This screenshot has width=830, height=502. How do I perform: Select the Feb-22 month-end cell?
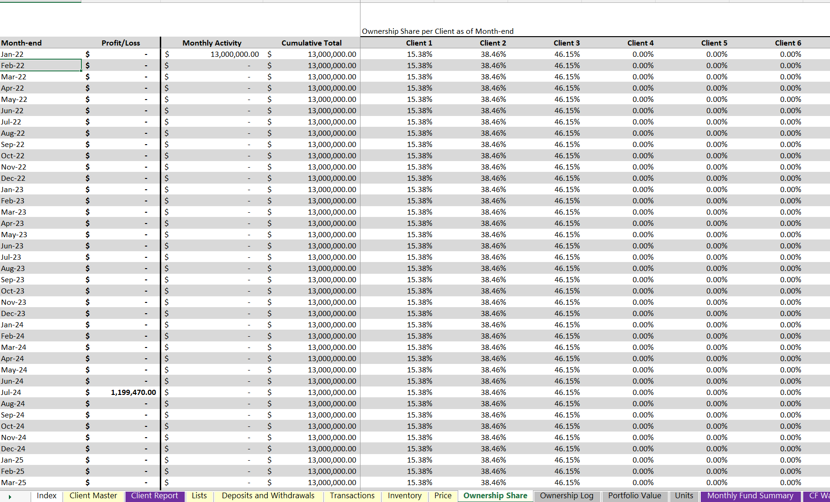point(41,65)
